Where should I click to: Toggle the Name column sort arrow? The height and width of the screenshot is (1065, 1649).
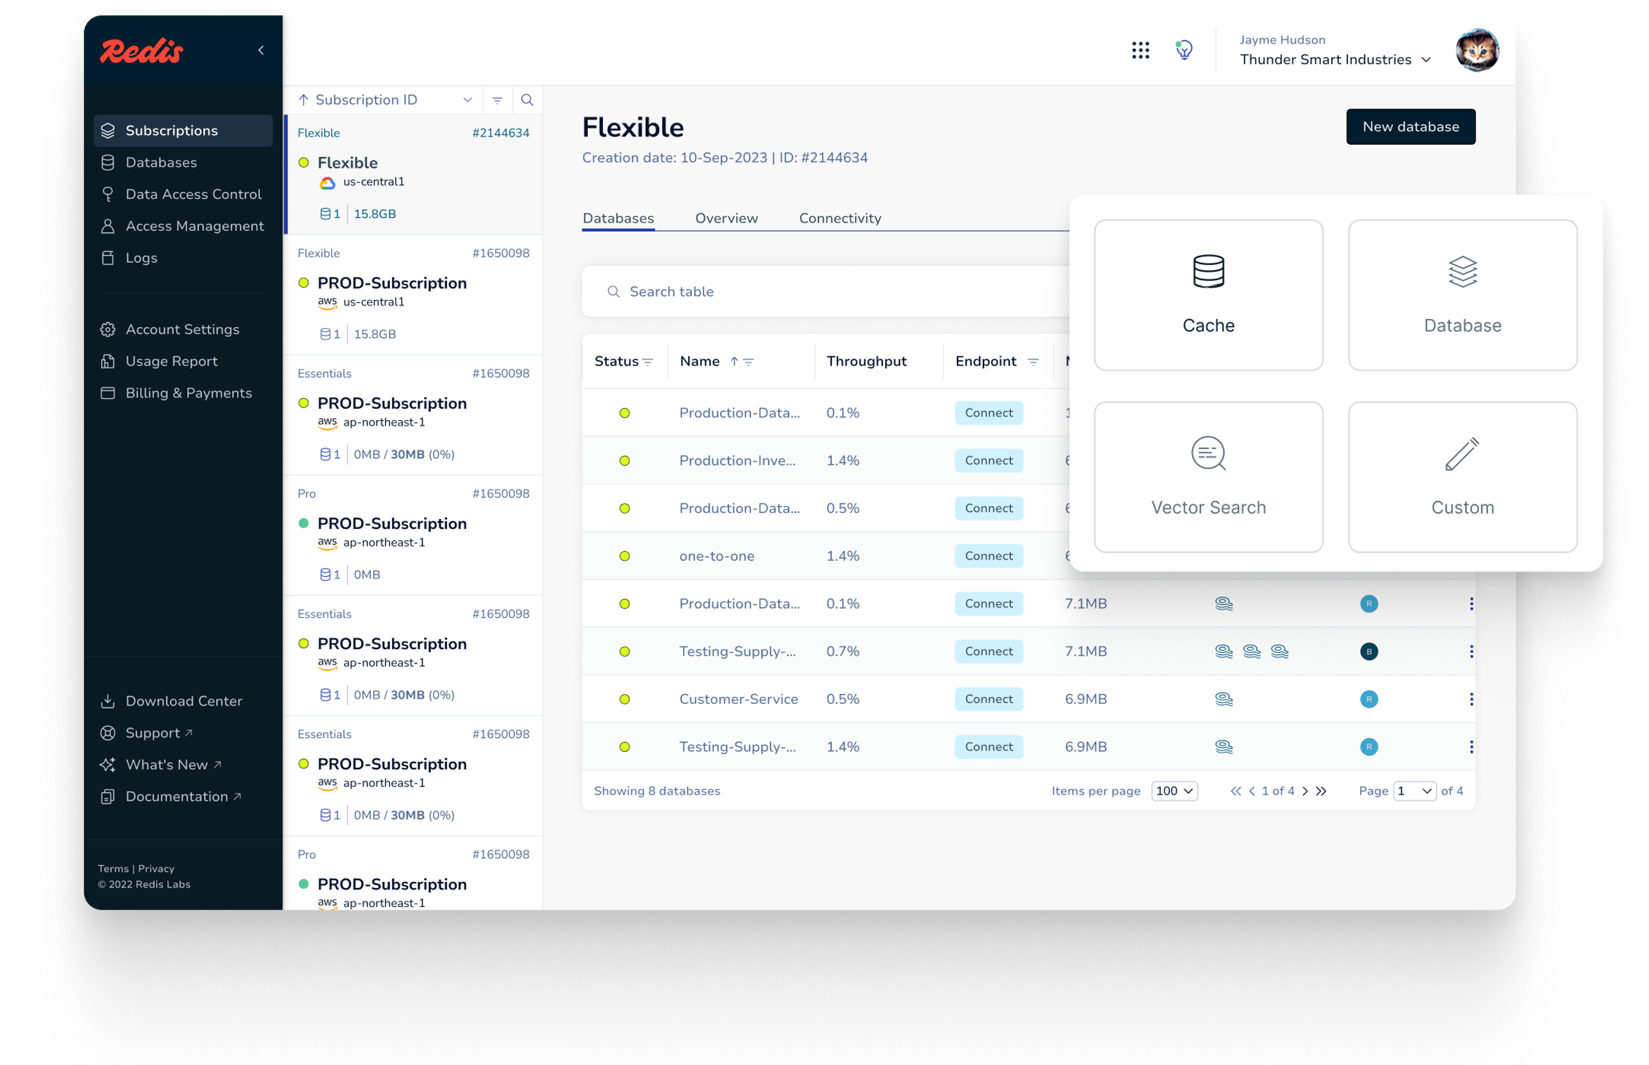tap(734, 361)
